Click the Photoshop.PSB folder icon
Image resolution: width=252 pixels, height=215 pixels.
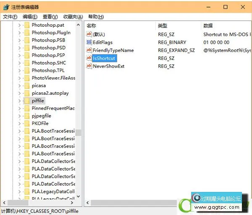27,40
